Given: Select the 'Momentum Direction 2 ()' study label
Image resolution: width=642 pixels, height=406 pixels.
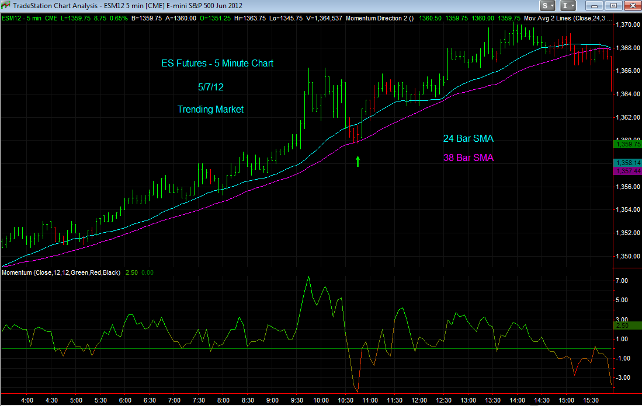Looking at the screenshot, I should pyautogui.click(x=380, y=18).
